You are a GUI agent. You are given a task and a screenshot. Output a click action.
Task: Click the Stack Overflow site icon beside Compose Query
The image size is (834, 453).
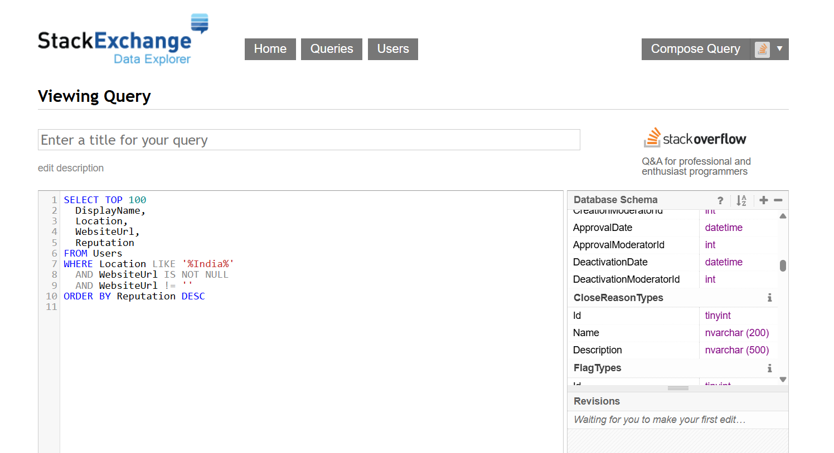pos(762,49)
